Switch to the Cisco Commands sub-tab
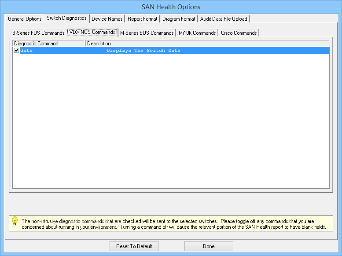Viewport: 342px width, 256px height. tap(239, 33)
